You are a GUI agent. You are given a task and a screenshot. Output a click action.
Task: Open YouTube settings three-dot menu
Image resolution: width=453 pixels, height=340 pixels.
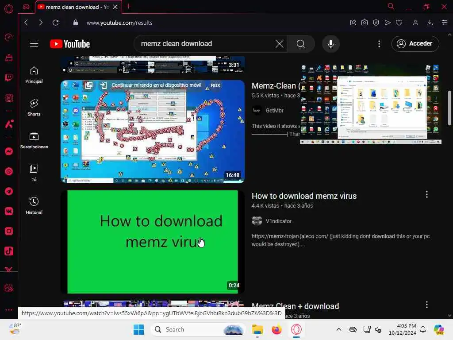[379, 44]
